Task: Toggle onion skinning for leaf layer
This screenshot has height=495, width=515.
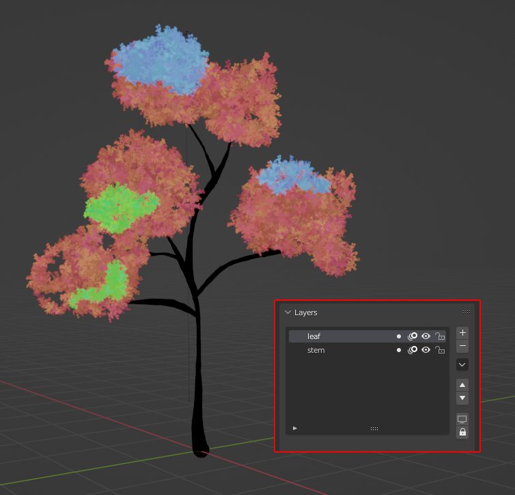Action: (x=413, y=336)
